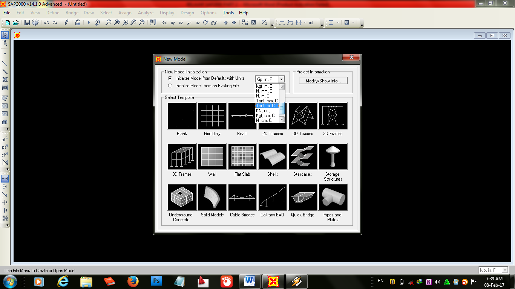Choose highlighted 'Tonf, m, C' units option
Screen dimensions: 515x289
pyautogui.click(x=267, y=106)
